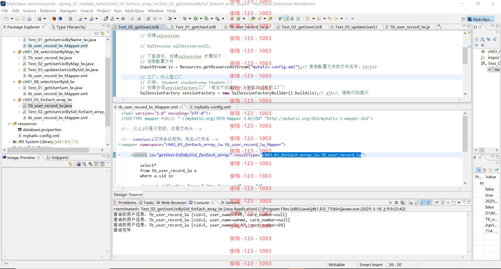Click Remove Launch X icon in Console
501x269 pixels.
coord(396,203)
